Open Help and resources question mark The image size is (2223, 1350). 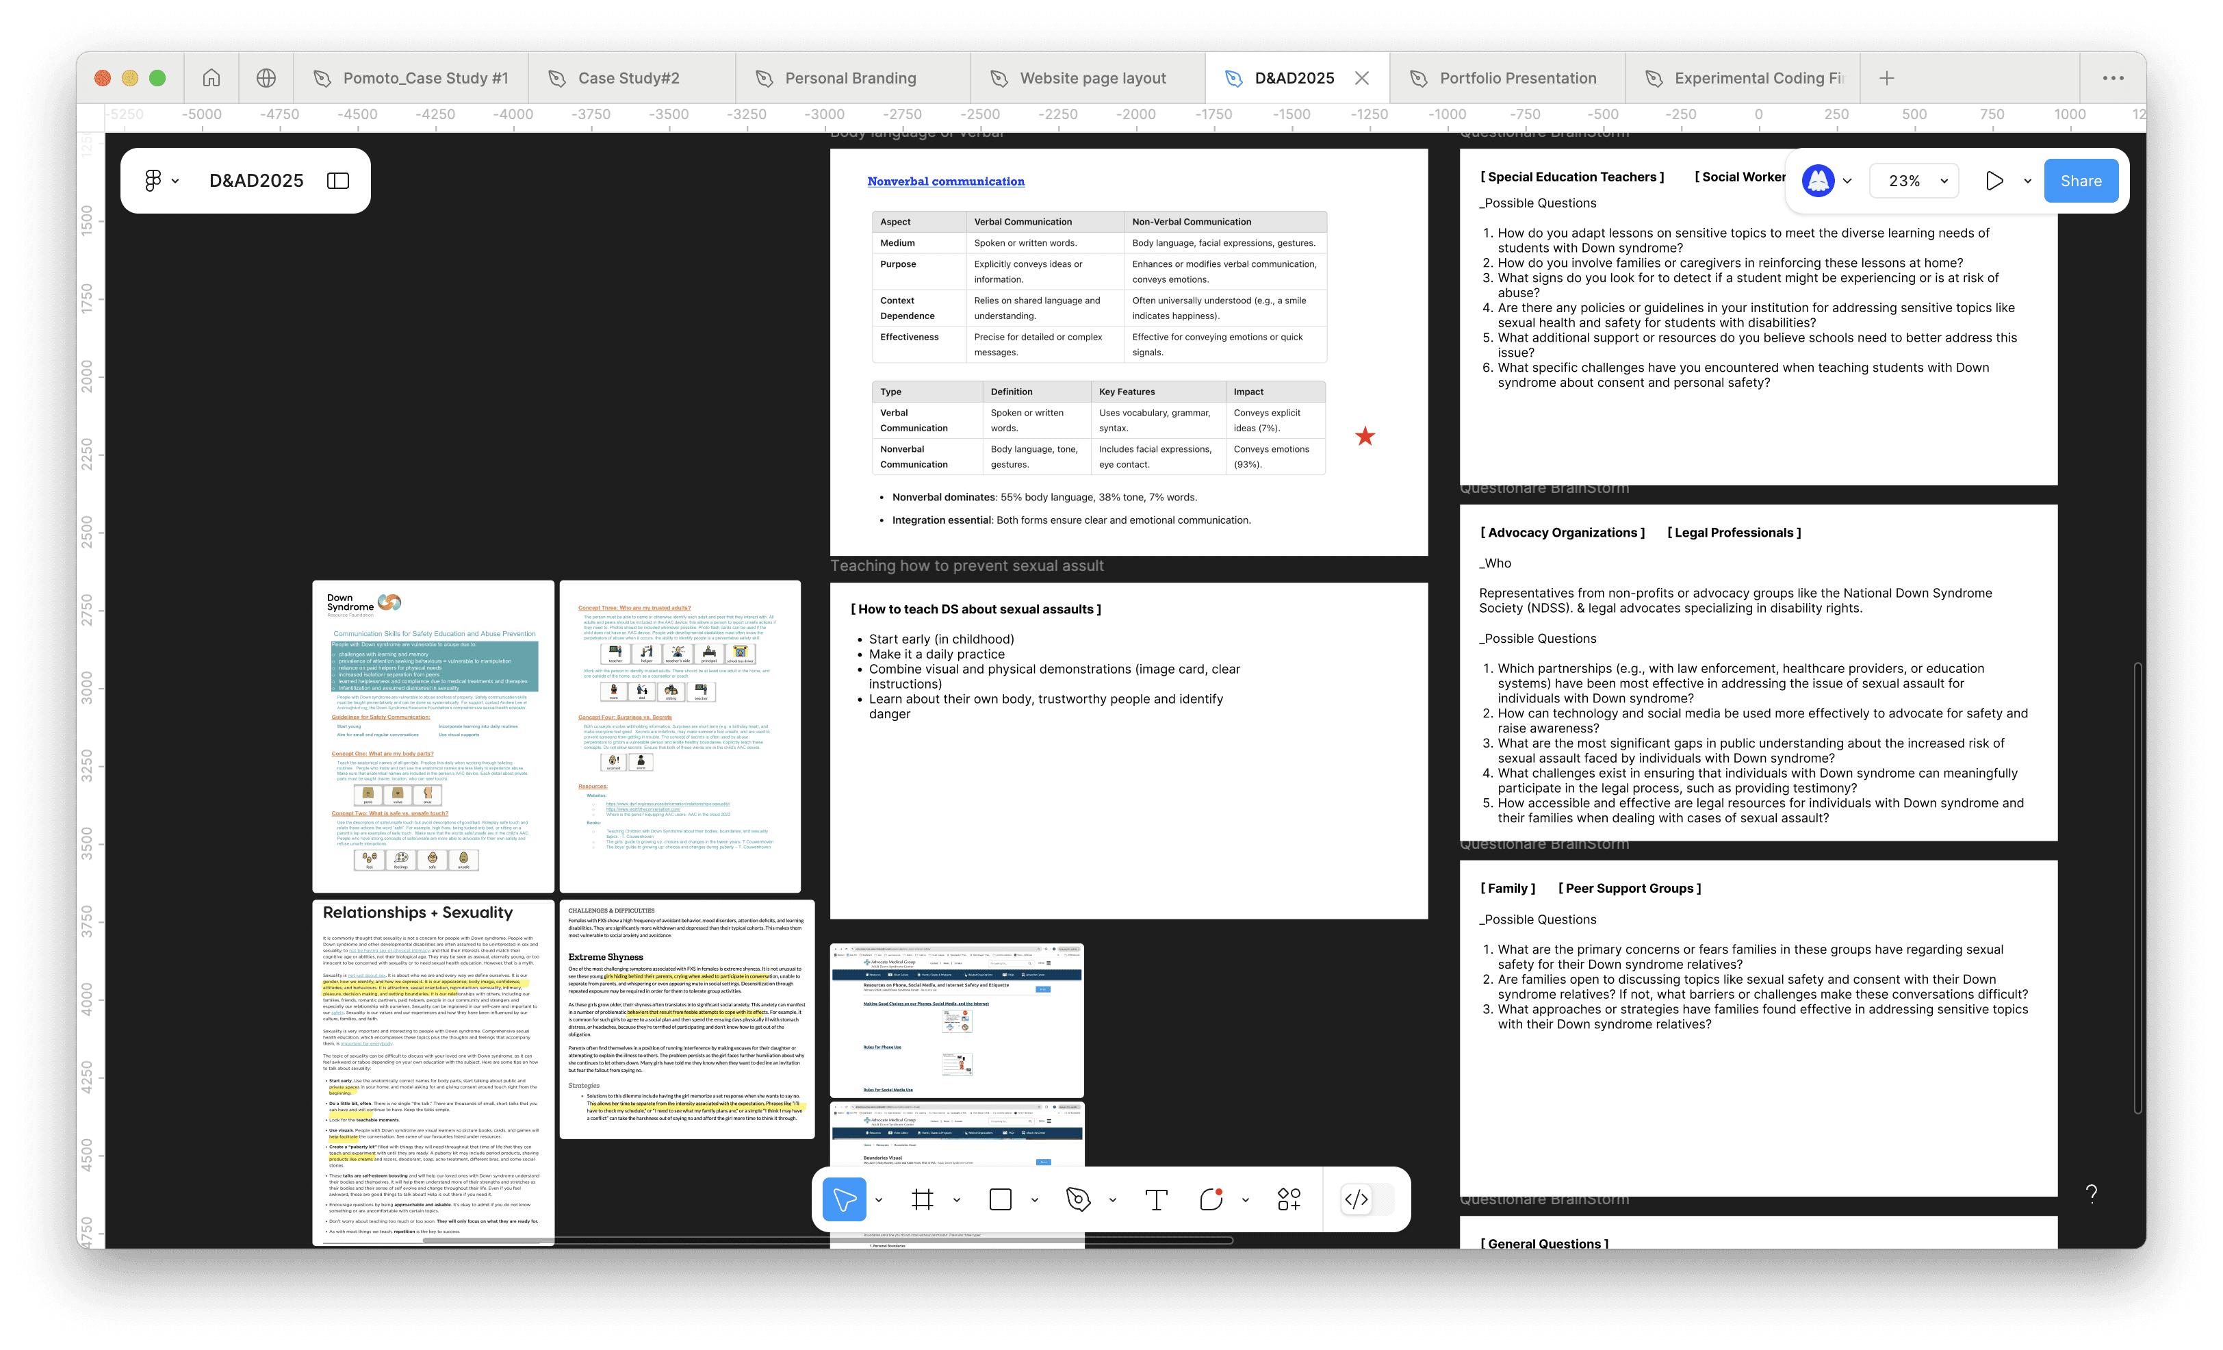tap(2092, 1194)
